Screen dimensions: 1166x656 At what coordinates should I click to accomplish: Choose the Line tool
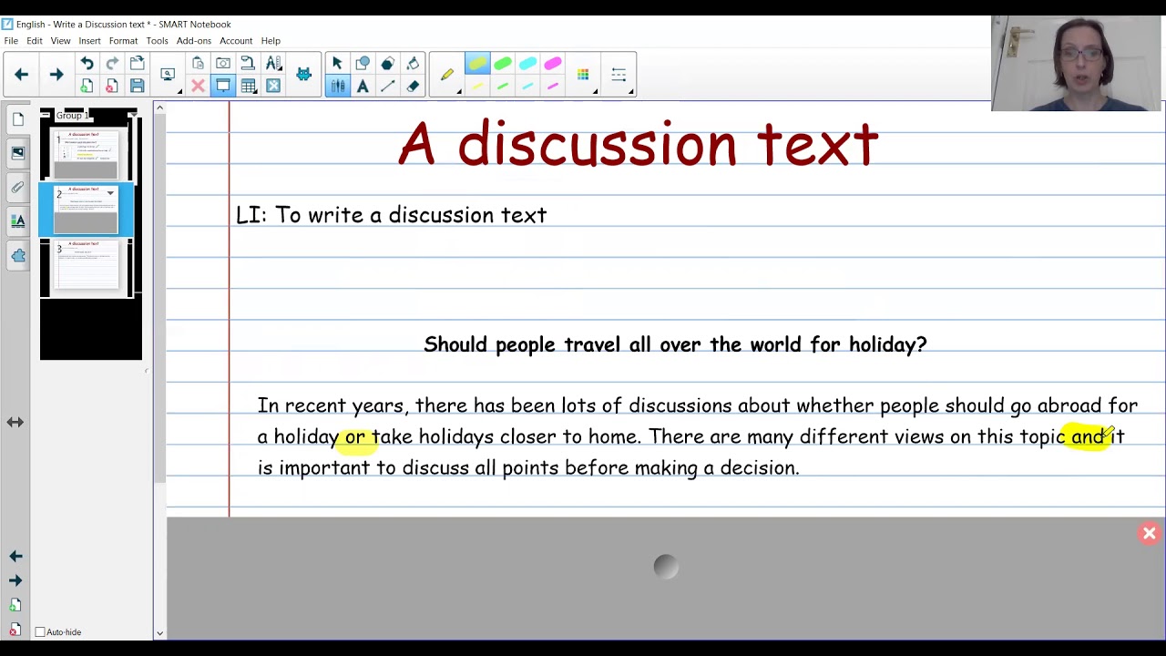(x=387, y=86)
